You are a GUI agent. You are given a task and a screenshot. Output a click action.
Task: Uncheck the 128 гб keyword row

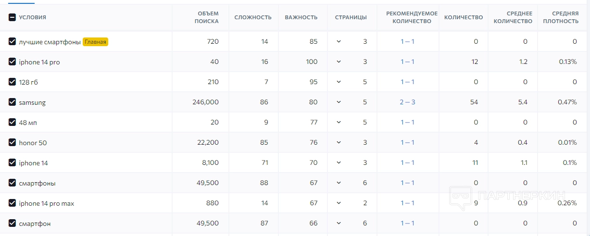[x=13, y=82]
